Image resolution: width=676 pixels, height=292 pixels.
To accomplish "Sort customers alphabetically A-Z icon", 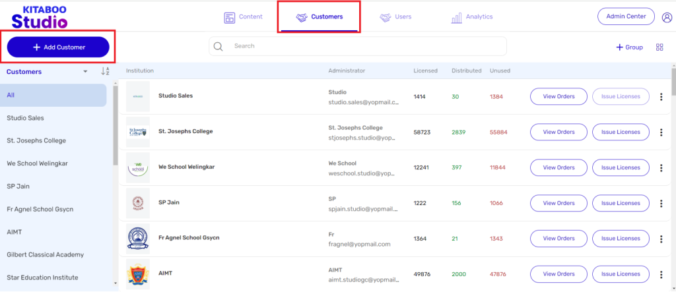I will pyautogui.click(x=105, y=72).
